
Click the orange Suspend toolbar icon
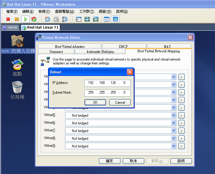click(x=17, y=19)
